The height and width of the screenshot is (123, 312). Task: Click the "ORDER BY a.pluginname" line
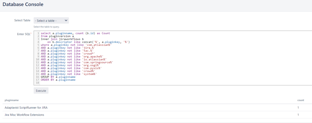pos(58,80)
